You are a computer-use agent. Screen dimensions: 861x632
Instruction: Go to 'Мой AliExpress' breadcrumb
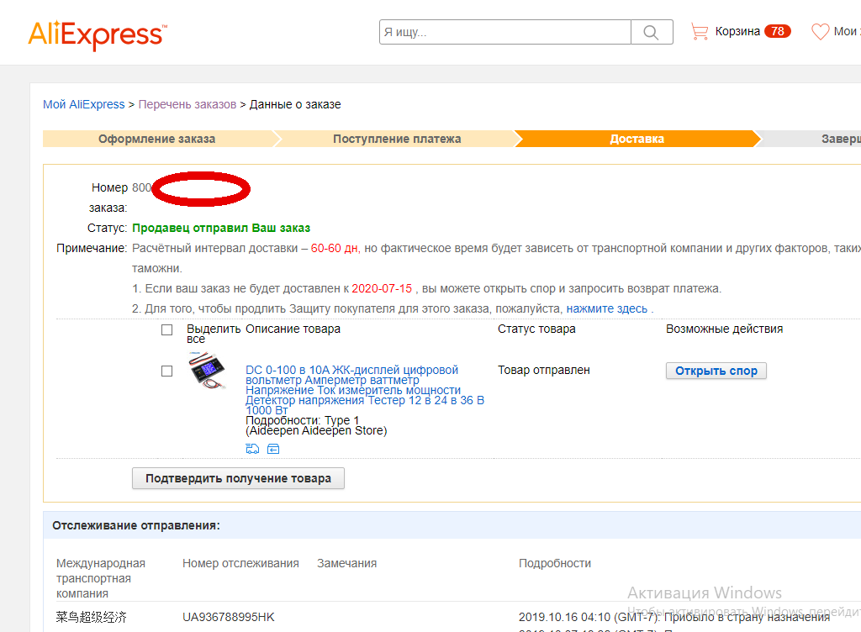pos(84,104)
